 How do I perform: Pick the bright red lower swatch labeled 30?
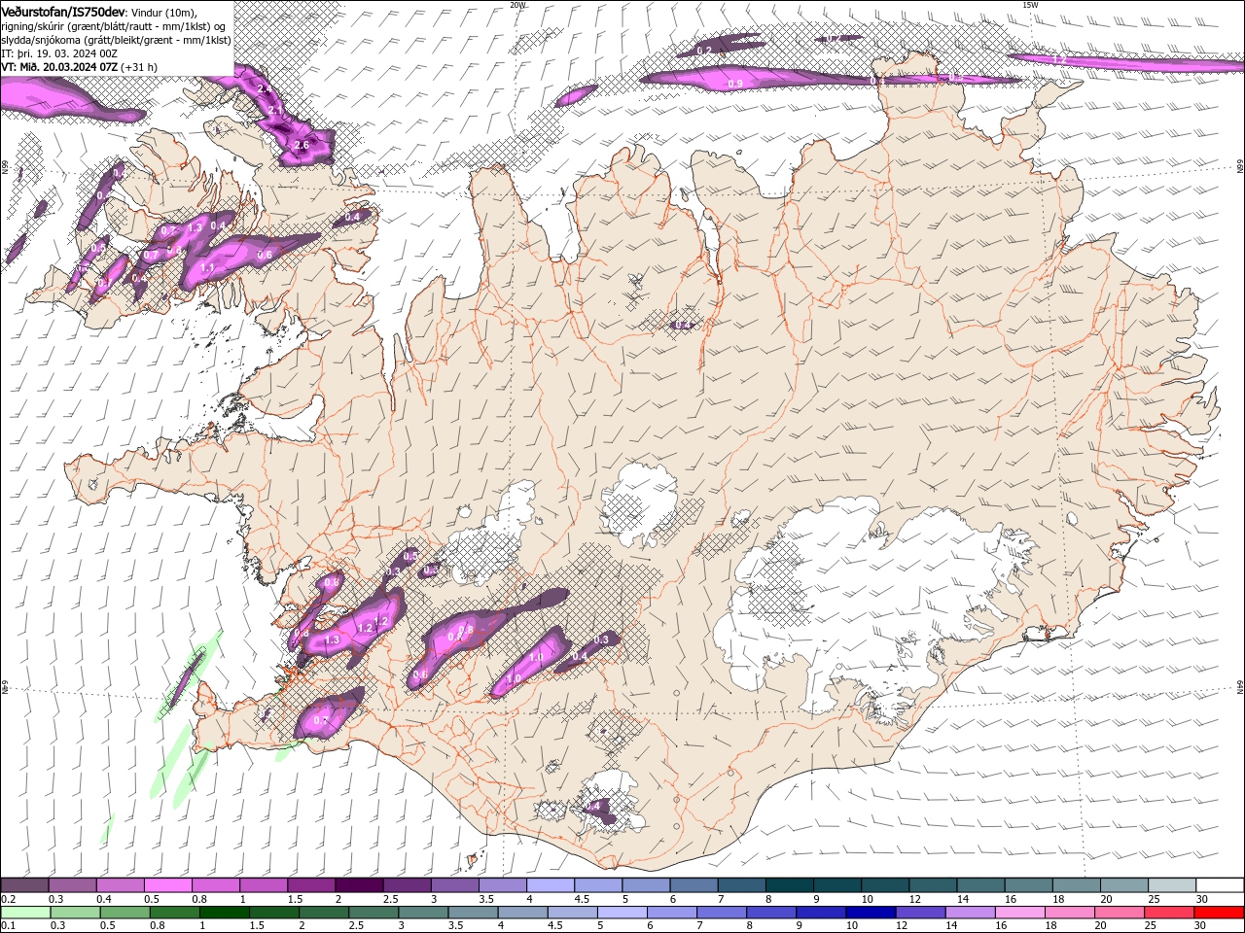point(1219,913)
